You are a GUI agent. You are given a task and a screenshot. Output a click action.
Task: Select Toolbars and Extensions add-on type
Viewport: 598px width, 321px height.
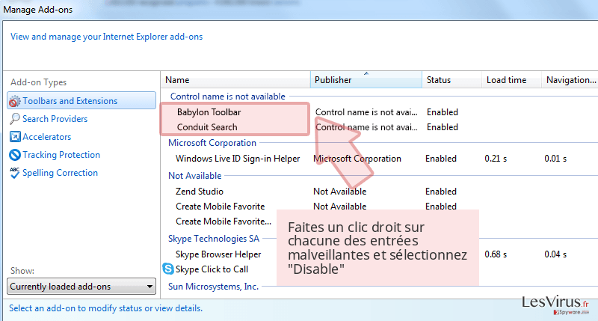pos(81,101)
